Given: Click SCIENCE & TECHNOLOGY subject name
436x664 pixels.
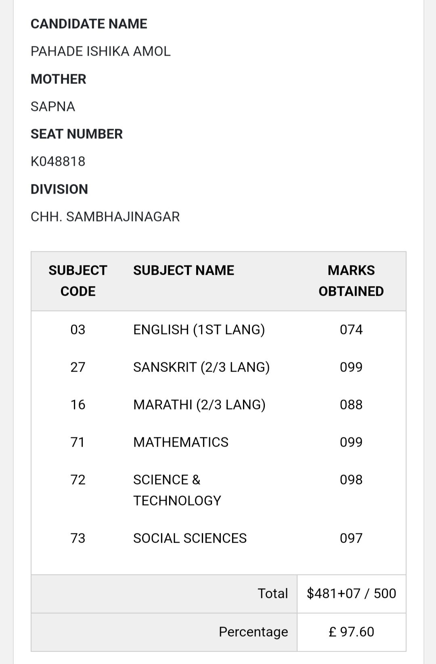Looking at the screenshot, I should point(177,490).
